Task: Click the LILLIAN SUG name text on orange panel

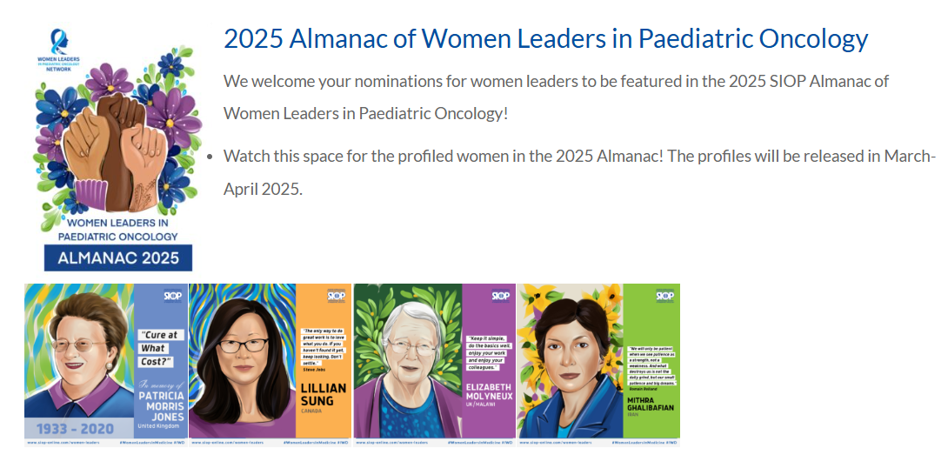Action: pos(324,394)
